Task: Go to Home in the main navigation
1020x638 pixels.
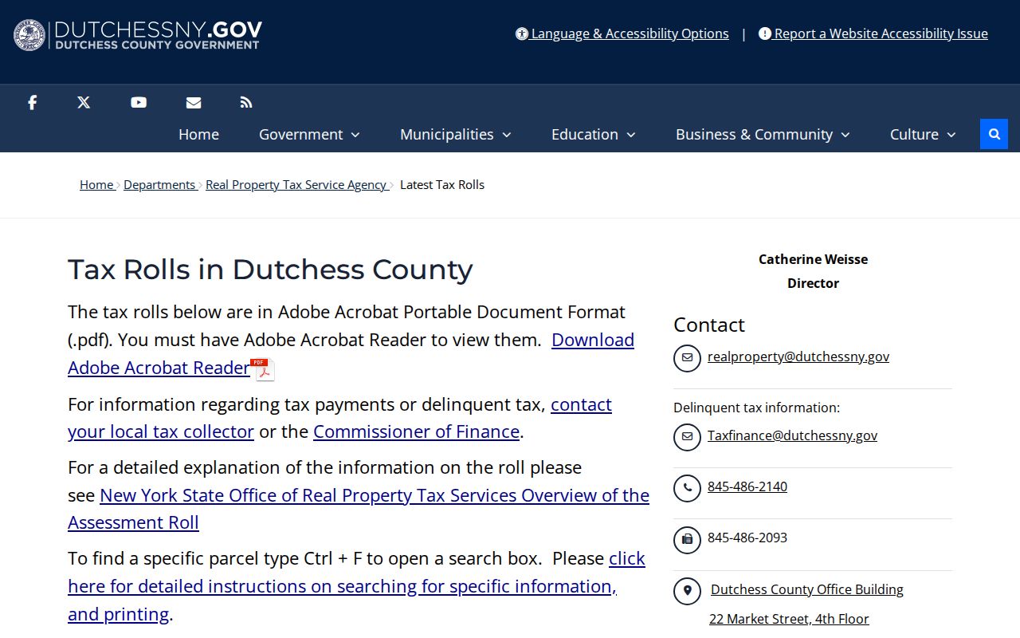Action: pos(198,134)
